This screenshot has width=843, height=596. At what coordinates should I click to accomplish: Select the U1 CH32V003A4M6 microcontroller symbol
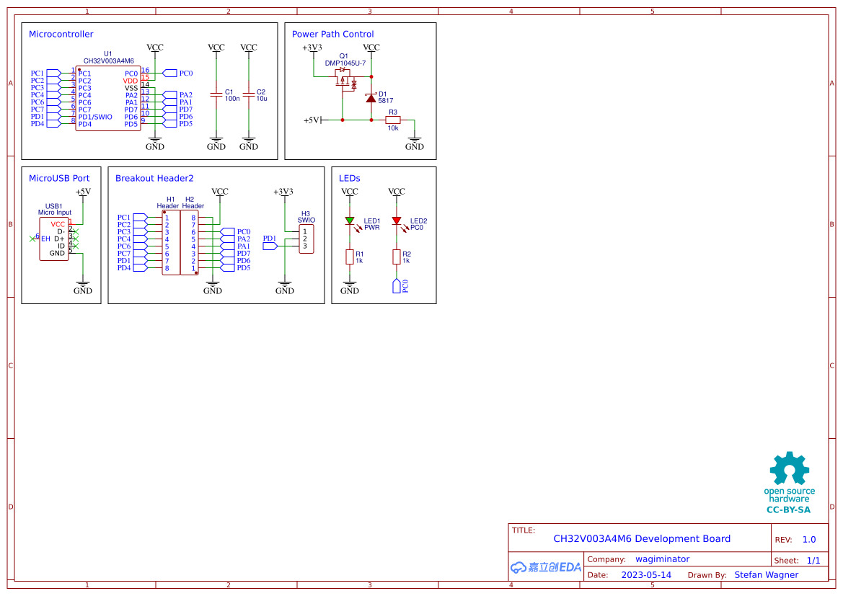107,97
